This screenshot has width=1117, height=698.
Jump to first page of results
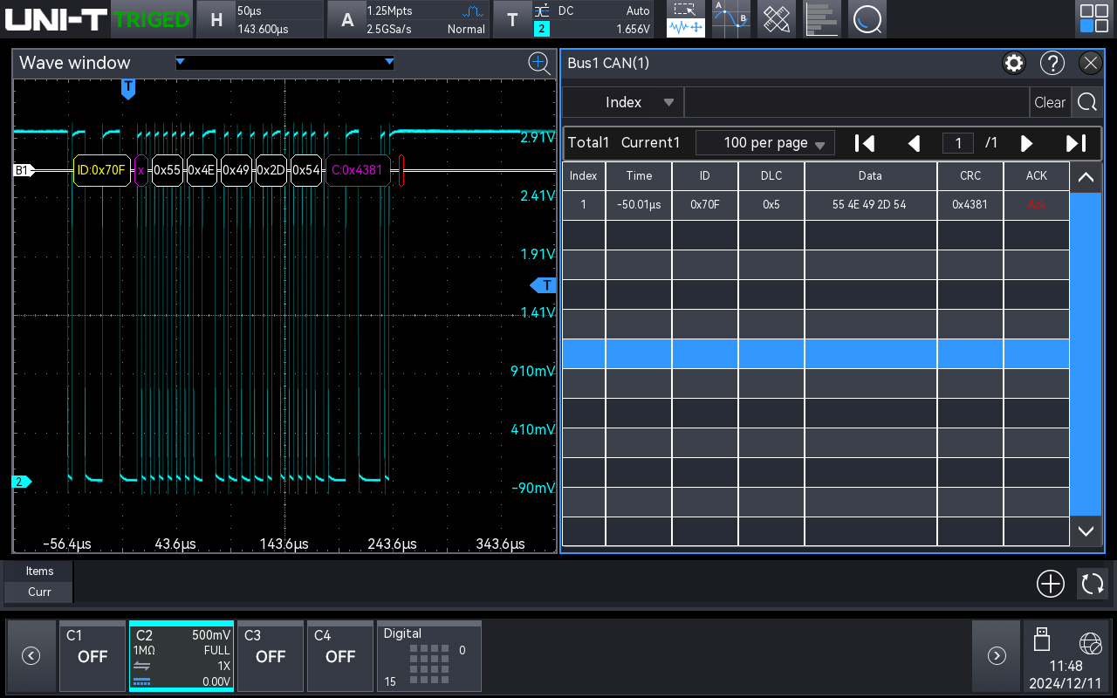(x=864, y=143)
